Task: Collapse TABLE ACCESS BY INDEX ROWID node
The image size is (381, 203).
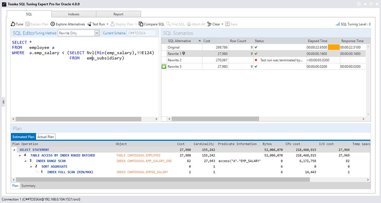Action: point(20,155)
